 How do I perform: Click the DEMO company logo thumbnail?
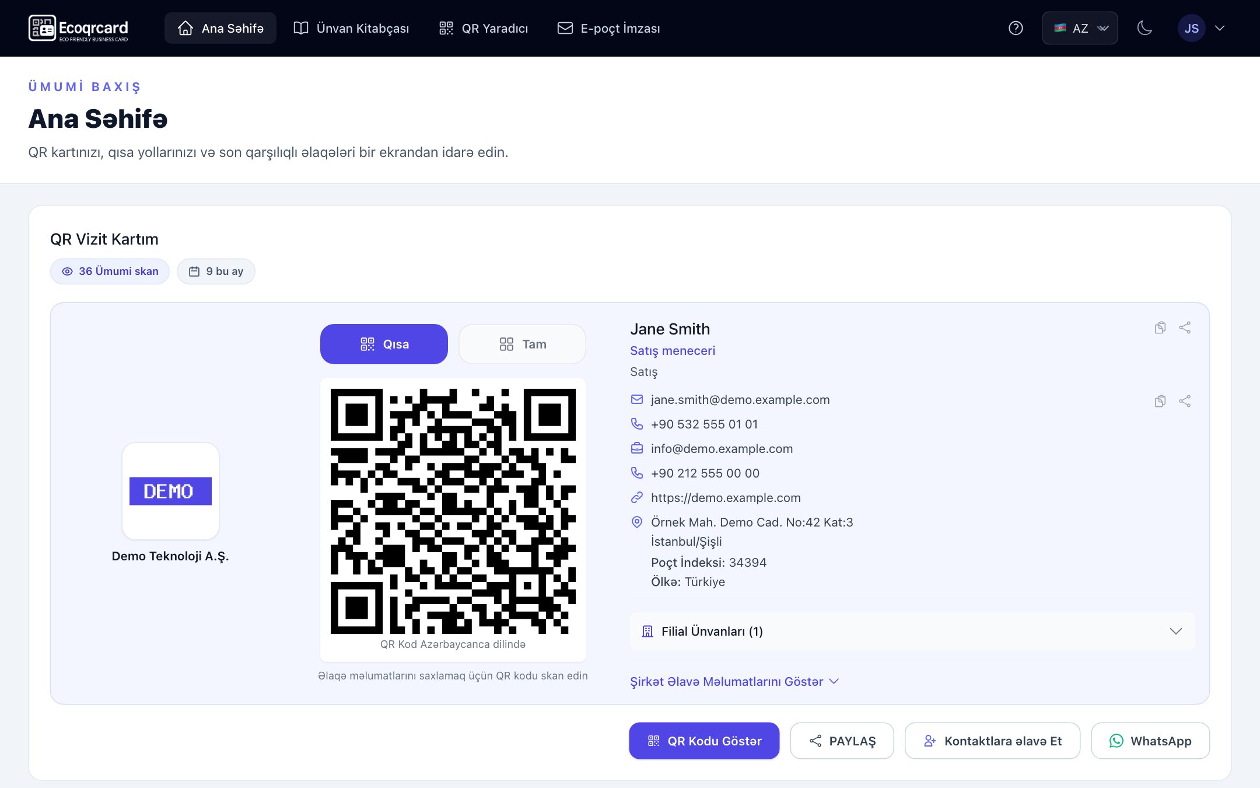tap(170, 491)
